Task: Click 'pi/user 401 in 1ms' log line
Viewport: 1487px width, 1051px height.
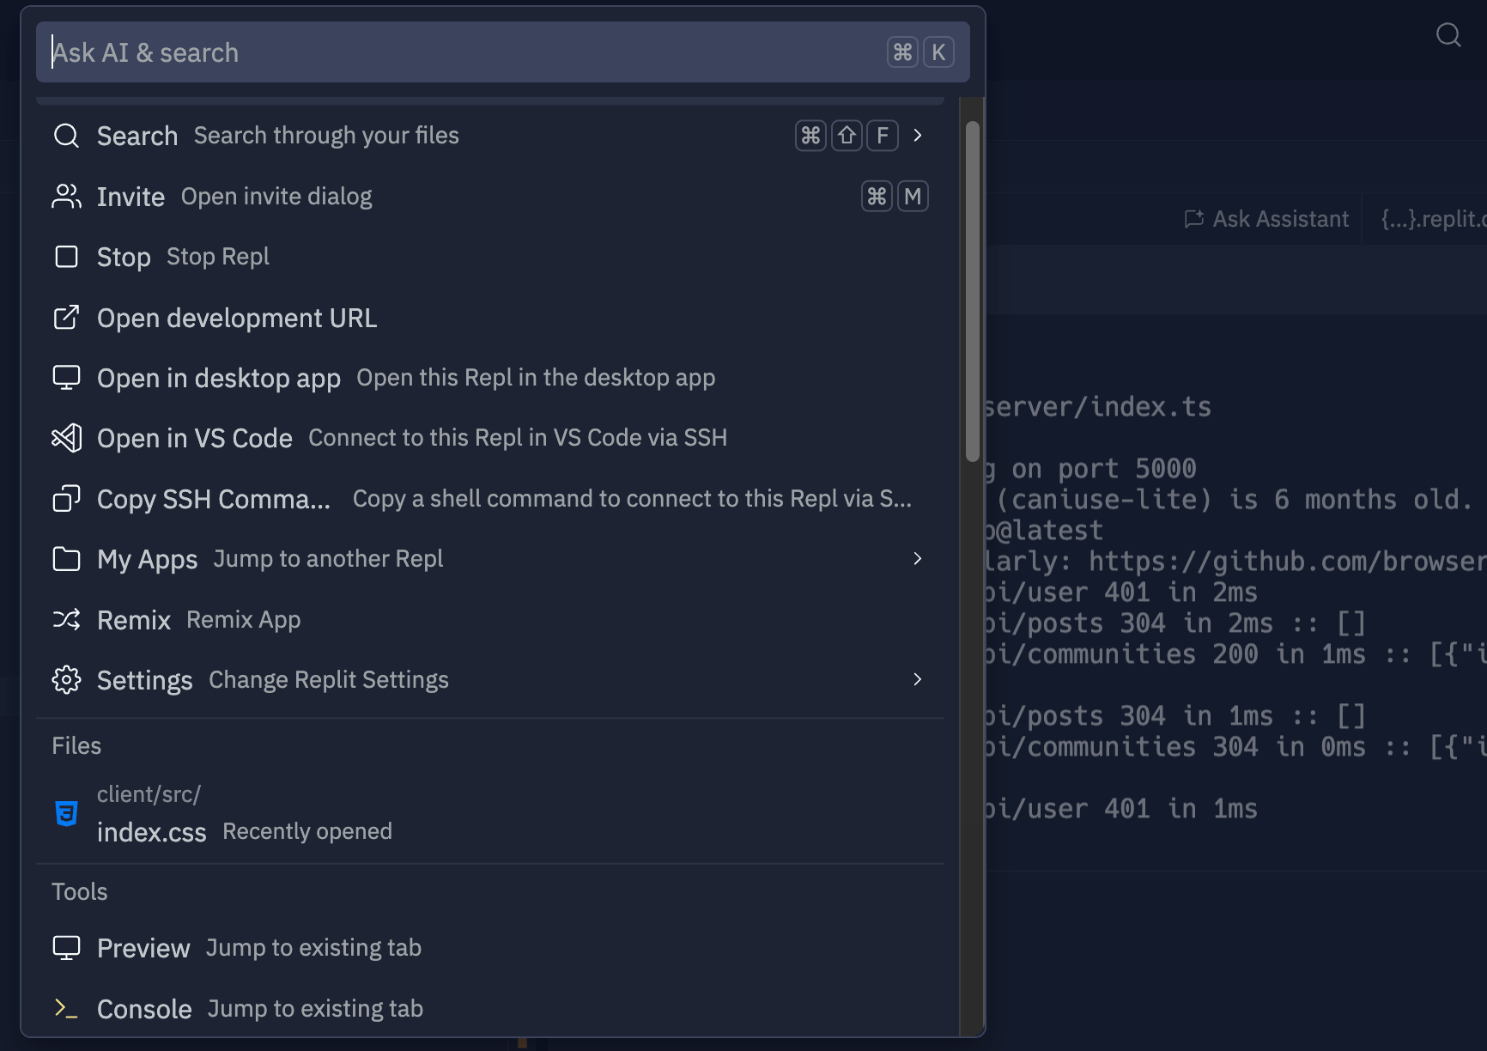Action: click(1122, 809)
